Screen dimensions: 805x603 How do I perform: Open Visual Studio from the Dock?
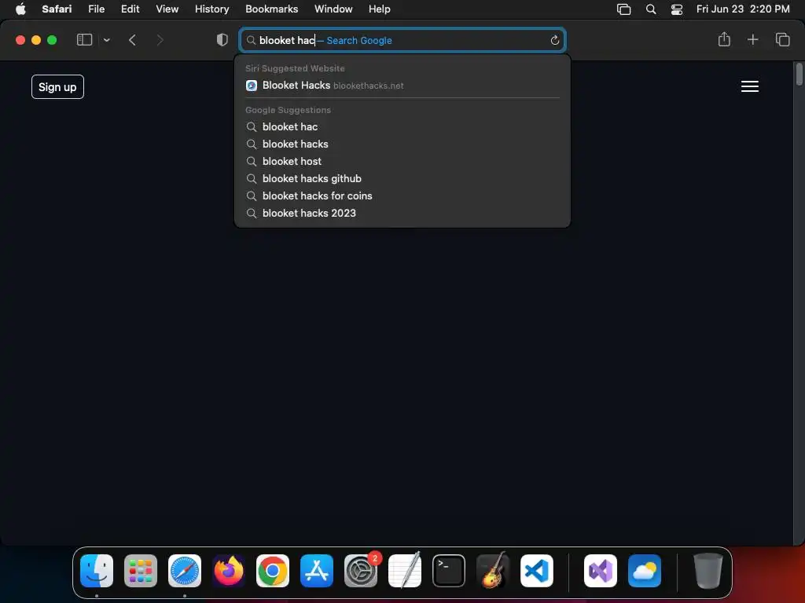(x=601, y=571)
